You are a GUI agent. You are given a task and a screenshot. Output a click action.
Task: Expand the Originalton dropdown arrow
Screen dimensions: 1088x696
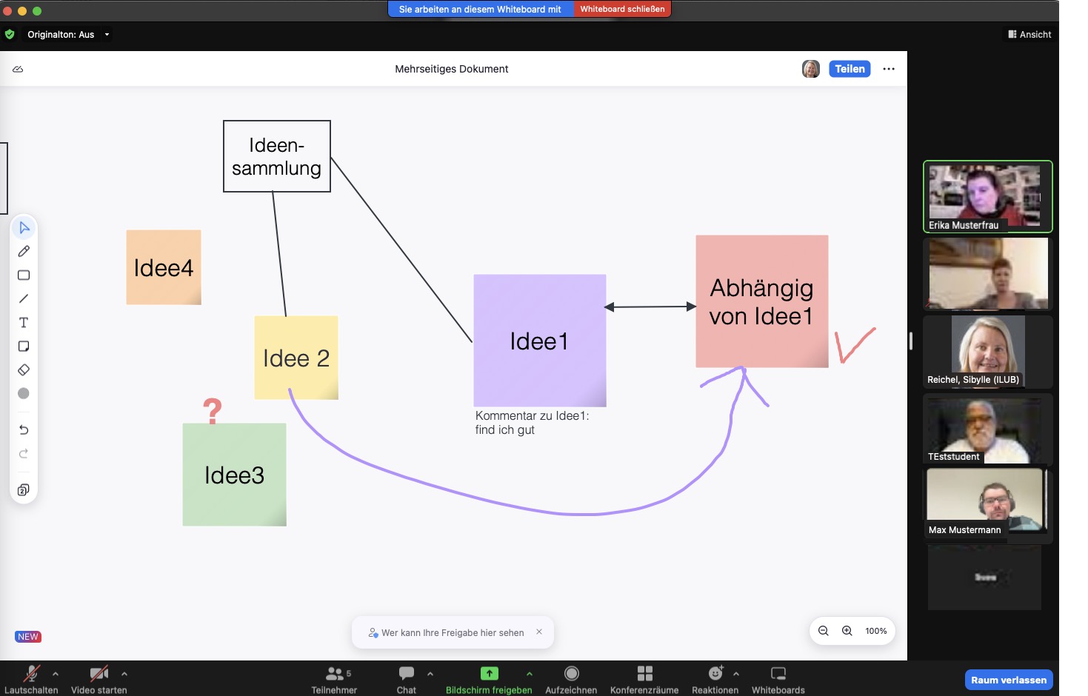tap(107, 35)
